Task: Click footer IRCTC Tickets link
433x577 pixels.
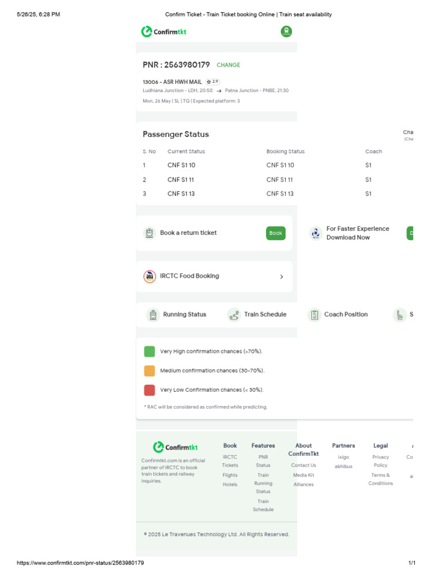Action: tap(230, 461)
